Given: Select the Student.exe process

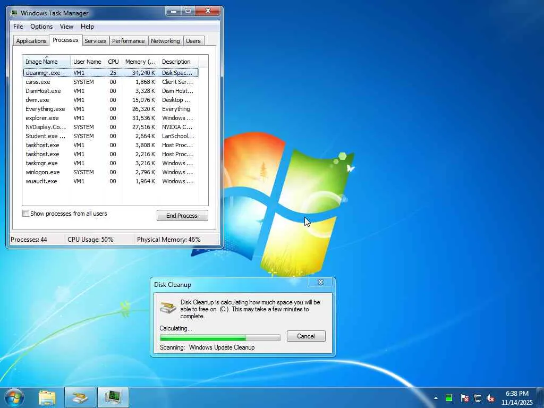Looking at the screenshot, I should (110, 136).
